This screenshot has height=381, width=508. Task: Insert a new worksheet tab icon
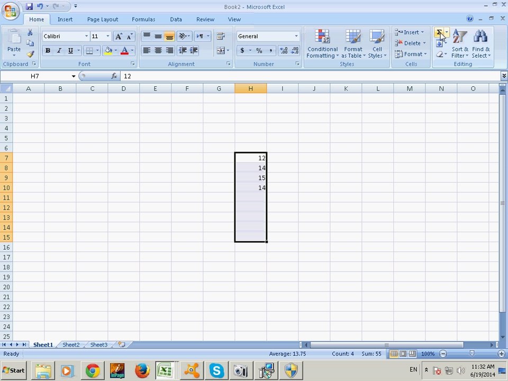pos(122,344)
